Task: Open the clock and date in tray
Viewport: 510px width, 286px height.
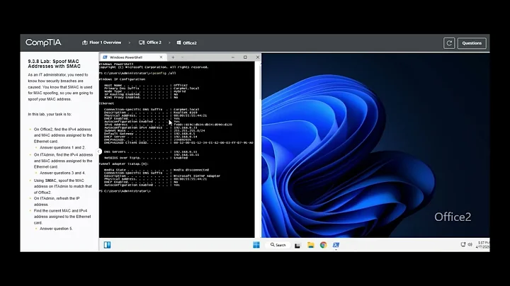Action: [x=482, y=245]
